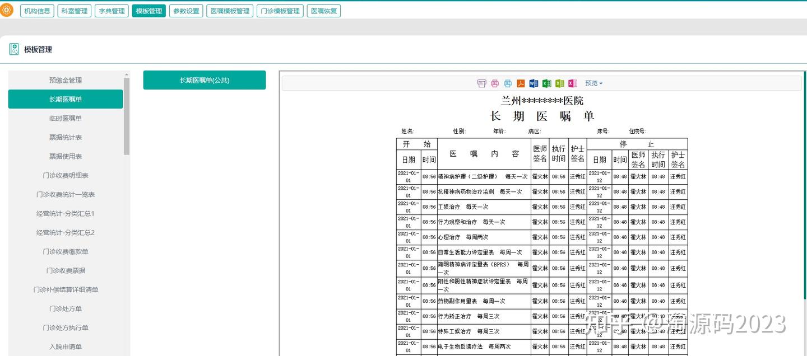Click the 医 嘱 内 容 column header
The width and height of the screenshot is (807, 356).
[484, 154]
